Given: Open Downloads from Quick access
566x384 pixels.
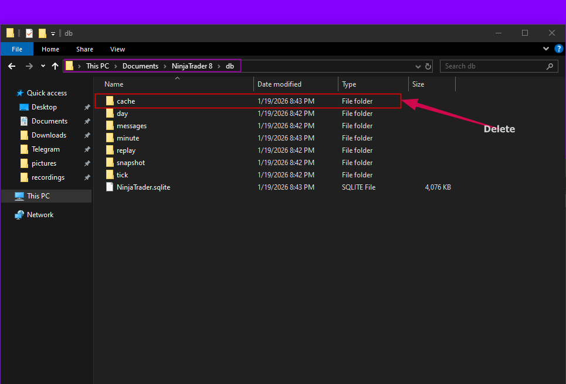Looking at the screenshot, I should pyautogui.click(x=49, y=135).
